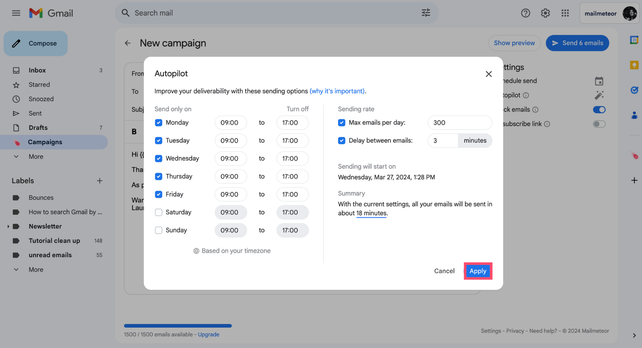Toggle Delay between emails checkbox
The width and height of the screenshot is (642, 348).
tap(342, 141)
